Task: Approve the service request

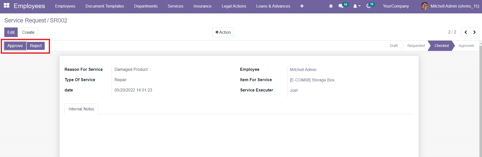Action: [15, 46]
